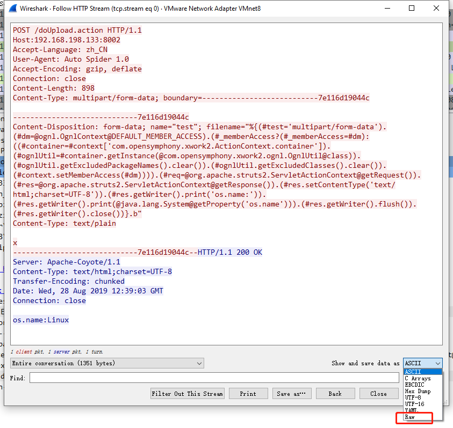Click the Transfer-Encoding: chunked line
The image size is (453, 428).
coord(69,281)
